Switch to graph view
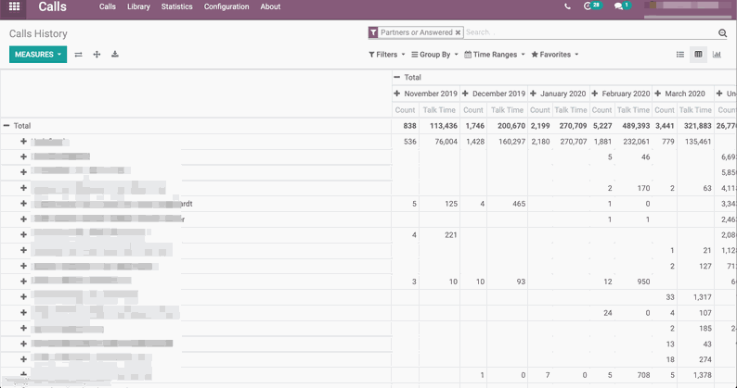The height and width of the screenshot is (388, 737). pyautogui.click(x=717, y=55)
